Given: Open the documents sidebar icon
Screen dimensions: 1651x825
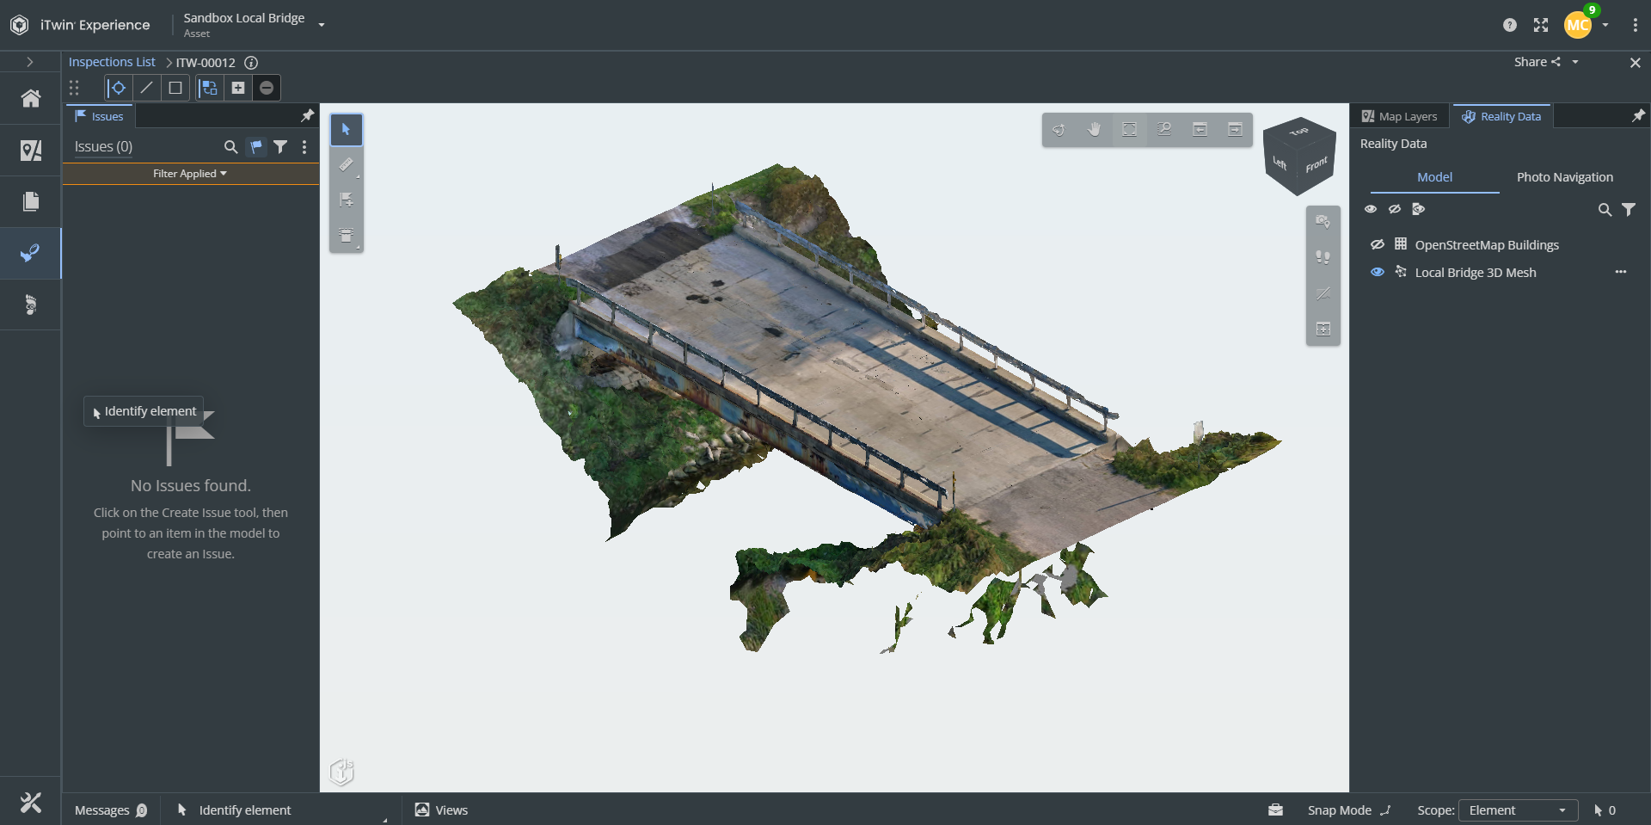Looking at the screenshot, I should tap(31, 201).
